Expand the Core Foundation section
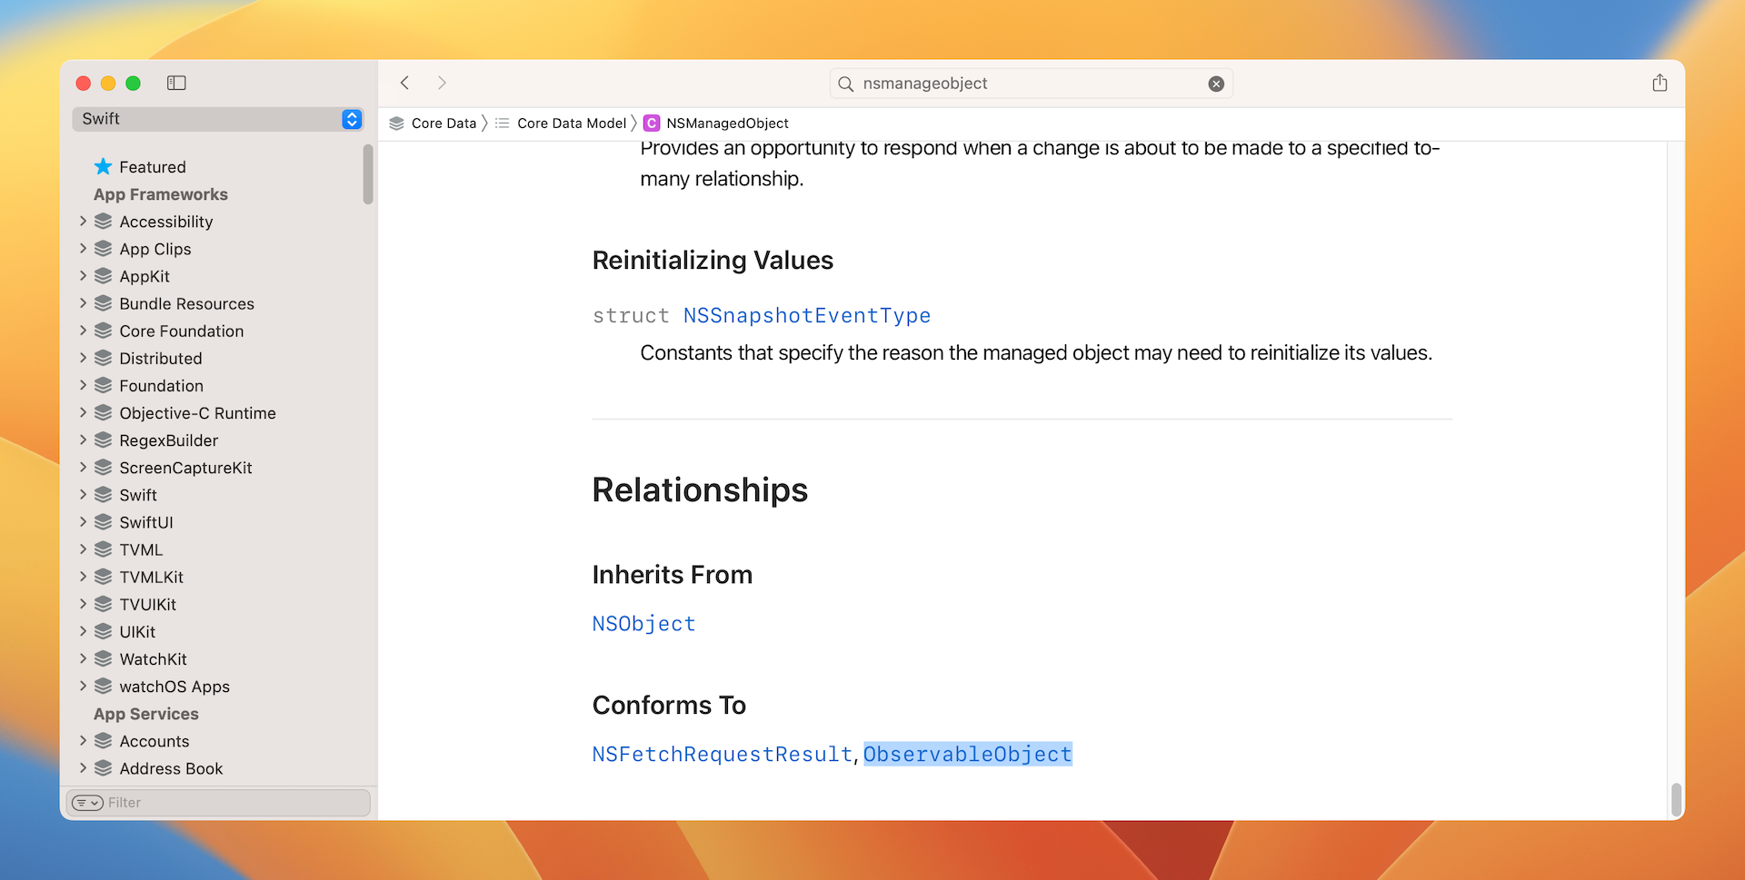Image resolution: width=1745 pixels, height=880 pixels. pyautogui.click(x=84, y=331)
